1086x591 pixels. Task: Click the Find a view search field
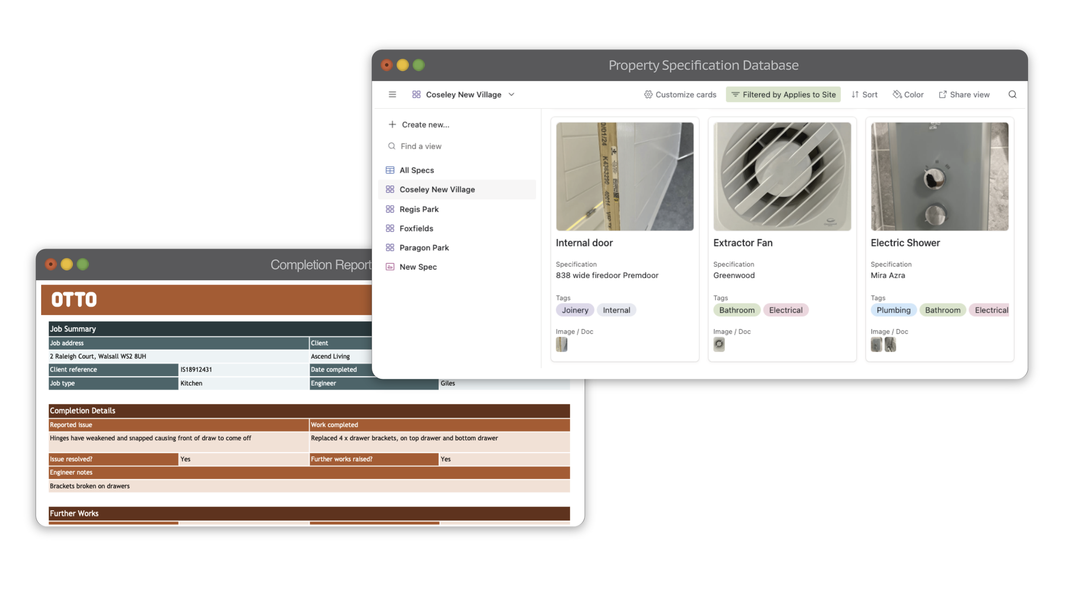pyautogui.click(x=421, y=146)
